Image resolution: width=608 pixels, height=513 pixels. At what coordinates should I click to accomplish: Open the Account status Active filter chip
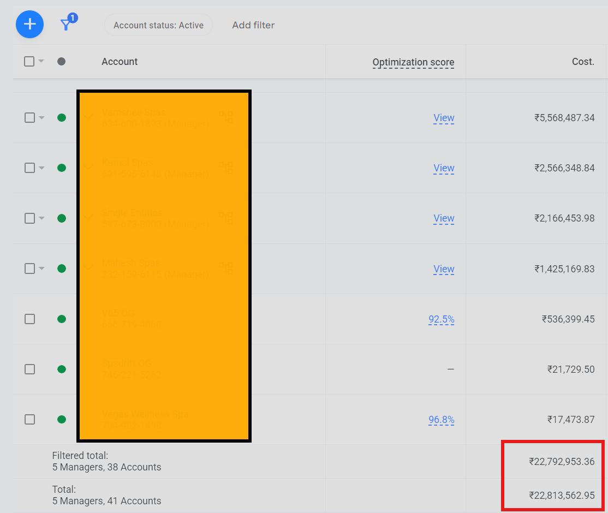[158, 25]
